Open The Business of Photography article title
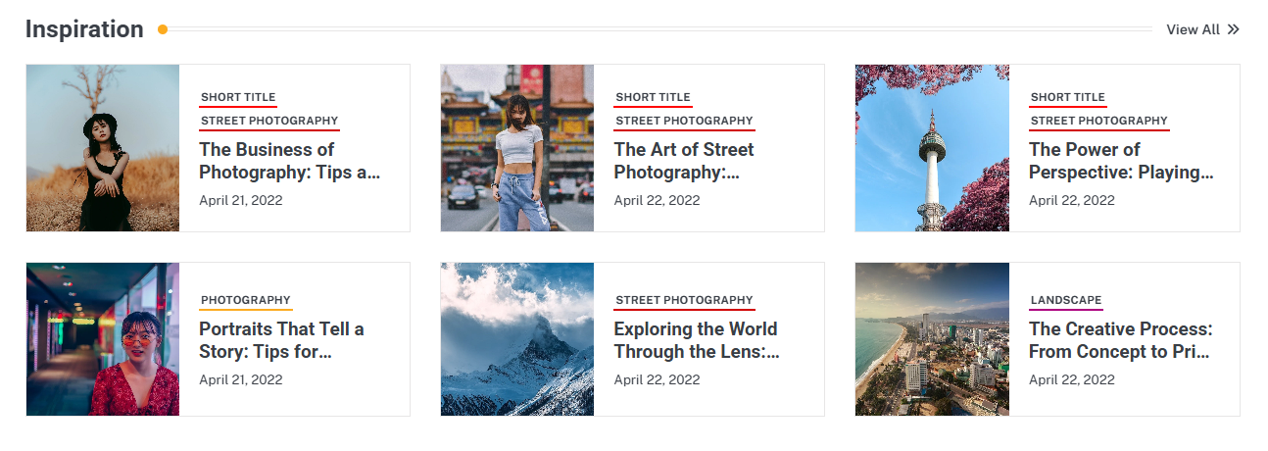 point(289,161)
